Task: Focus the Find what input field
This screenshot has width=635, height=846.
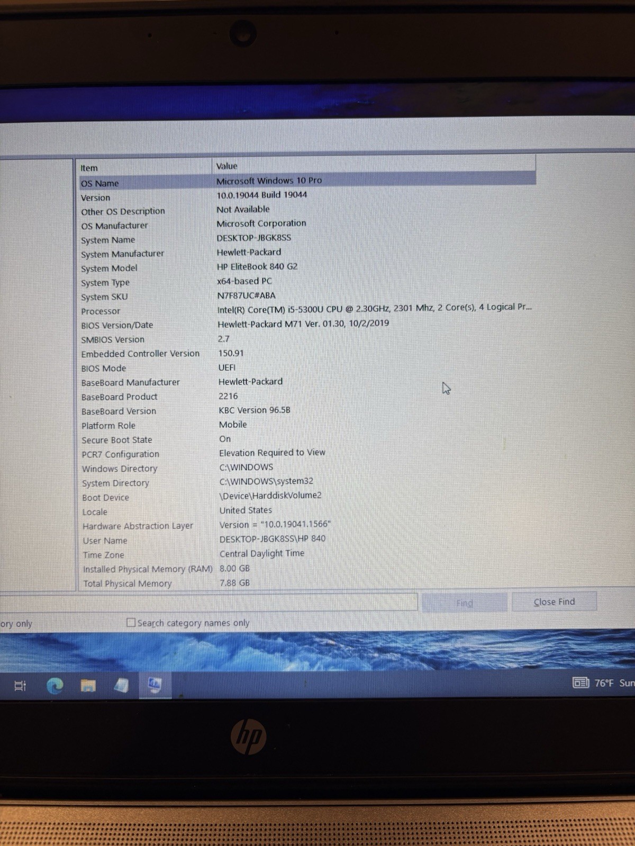Action: pos(208,602)
